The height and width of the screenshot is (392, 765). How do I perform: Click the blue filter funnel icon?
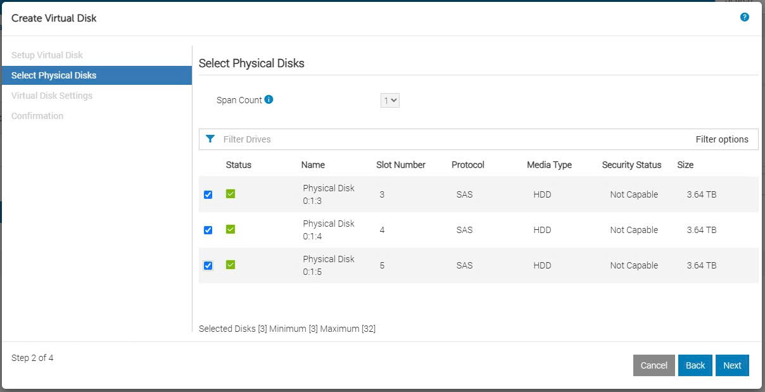pos(210,139)
